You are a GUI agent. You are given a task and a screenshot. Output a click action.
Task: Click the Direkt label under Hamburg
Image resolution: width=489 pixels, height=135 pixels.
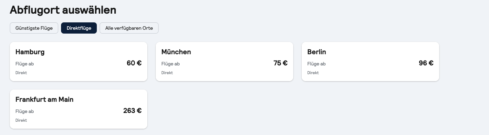coord(21,73)
